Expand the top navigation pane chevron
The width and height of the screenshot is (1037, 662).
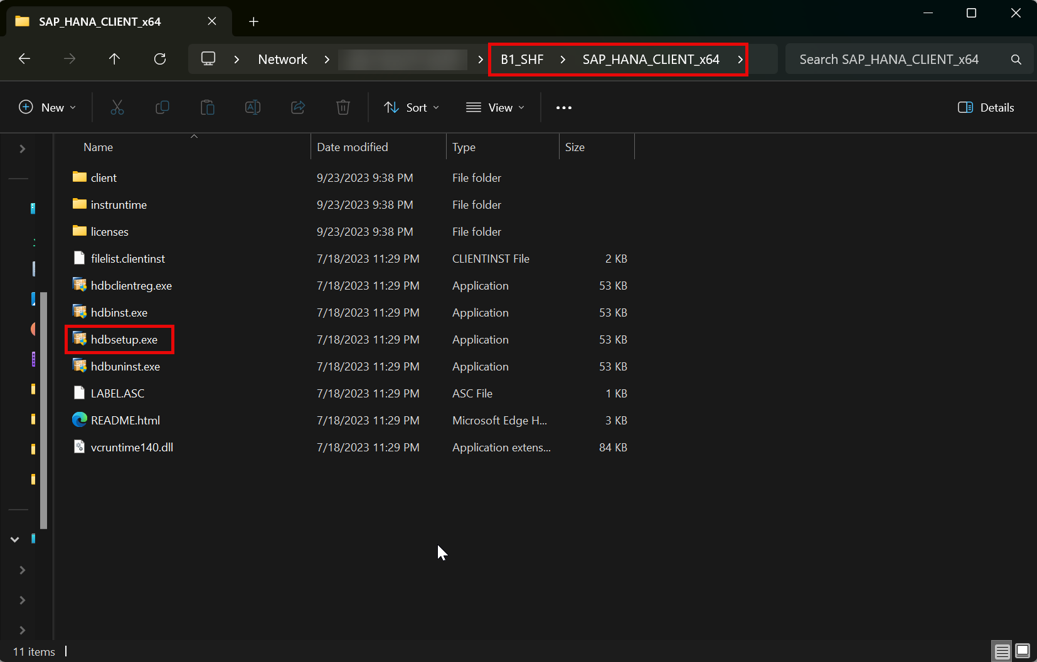point(23,149)
